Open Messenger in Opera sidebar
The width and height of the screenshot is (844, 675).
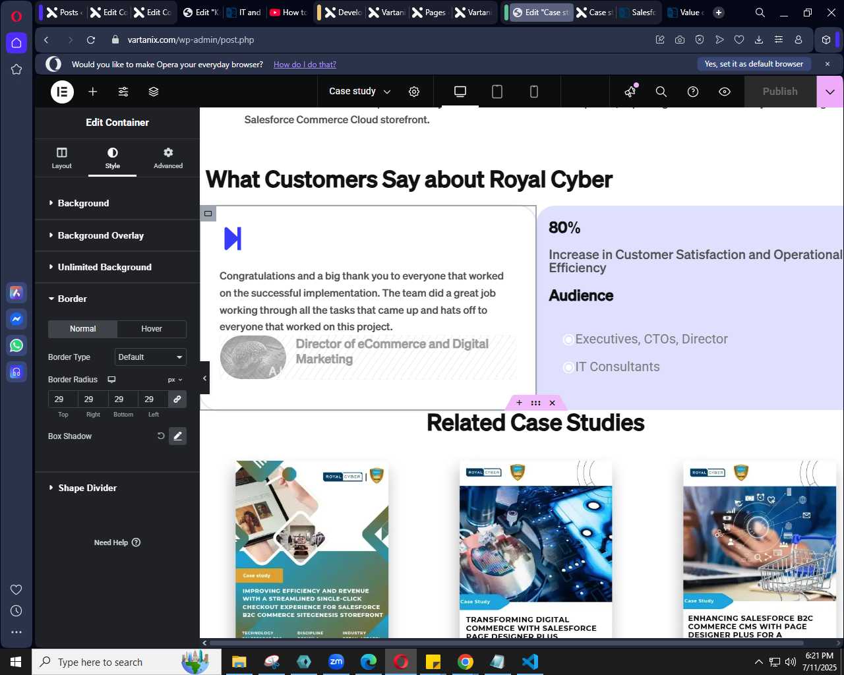(x=16, y=319)
